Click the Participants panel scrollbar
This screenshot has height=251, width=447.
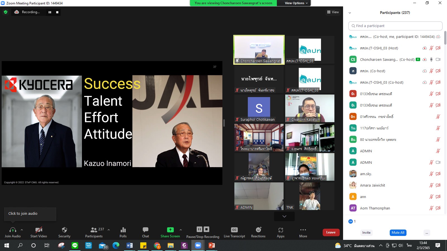(445, 38)
